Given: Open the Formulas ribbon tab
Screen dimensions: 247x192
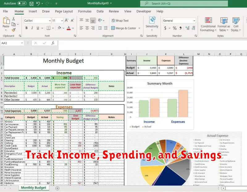Looking at the screenshot, I should [85, 11].
